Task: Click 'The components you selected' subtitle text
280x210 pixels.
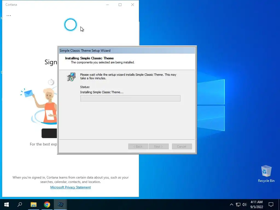Action: pyautogui.click(x=103, y=62)
